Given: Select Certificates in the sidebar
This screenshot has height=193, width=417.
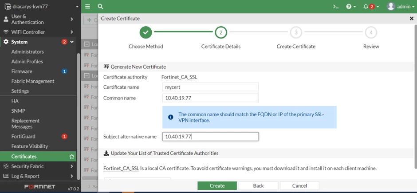Looking at the screenshot, I should (x=38, y=156).
